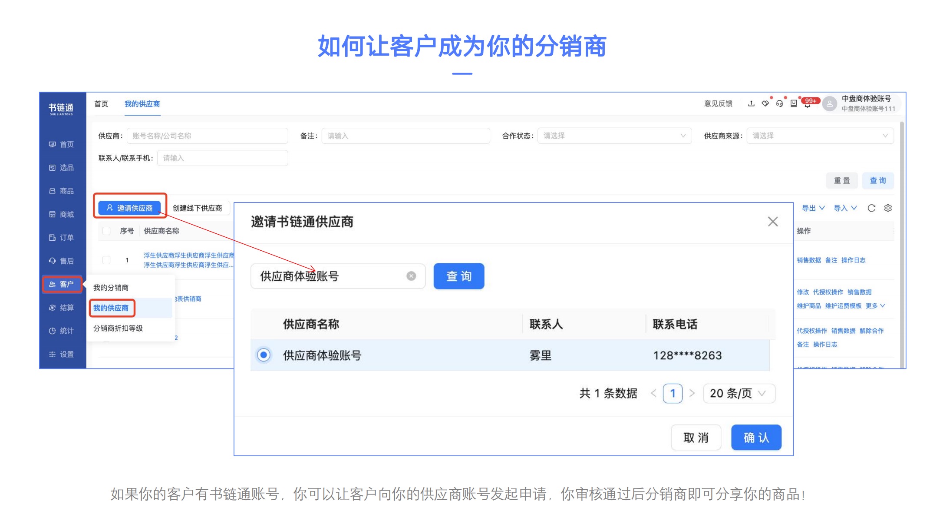Click the dialog search field 供应商体验账号
This screenshot has width=943, height=531.
(x=338, y=276)
